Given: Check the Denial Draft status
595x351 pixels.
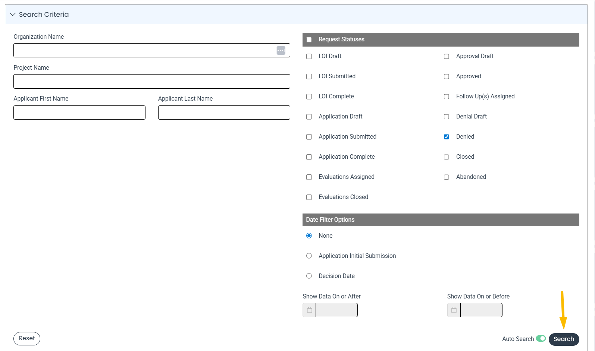Looking at the screenshot, I should tap(446, 117).
